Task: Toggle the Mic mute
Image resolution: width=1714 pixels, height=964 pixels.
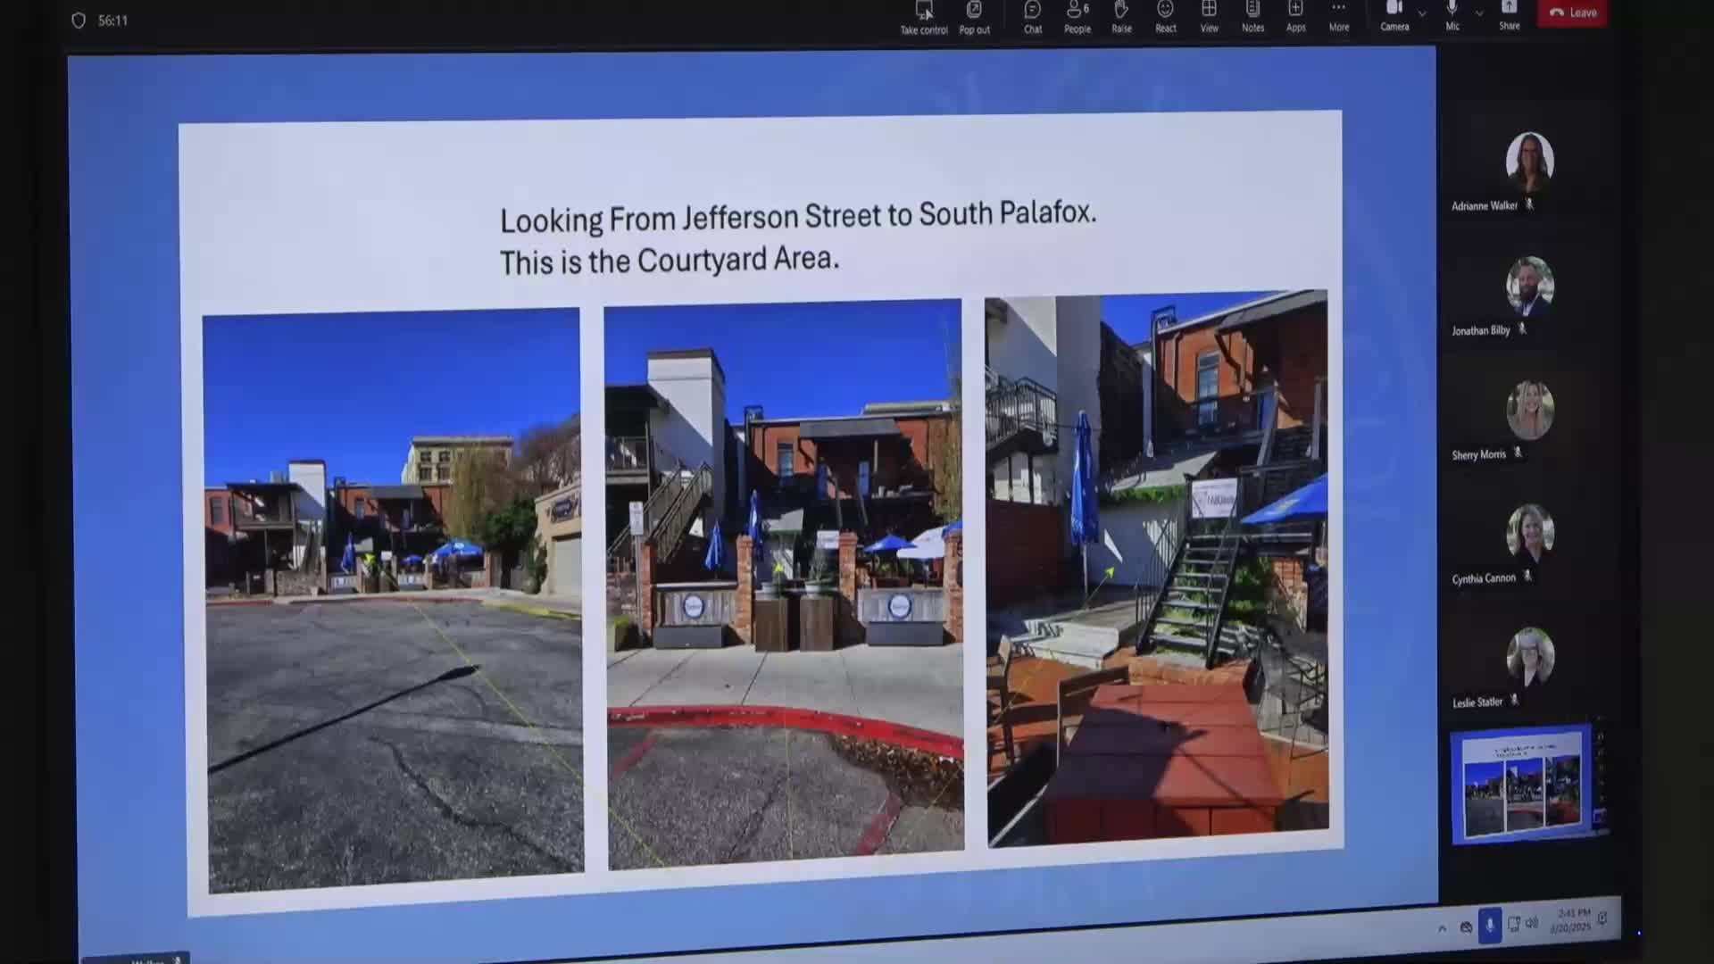Action: pos(1452,14)
